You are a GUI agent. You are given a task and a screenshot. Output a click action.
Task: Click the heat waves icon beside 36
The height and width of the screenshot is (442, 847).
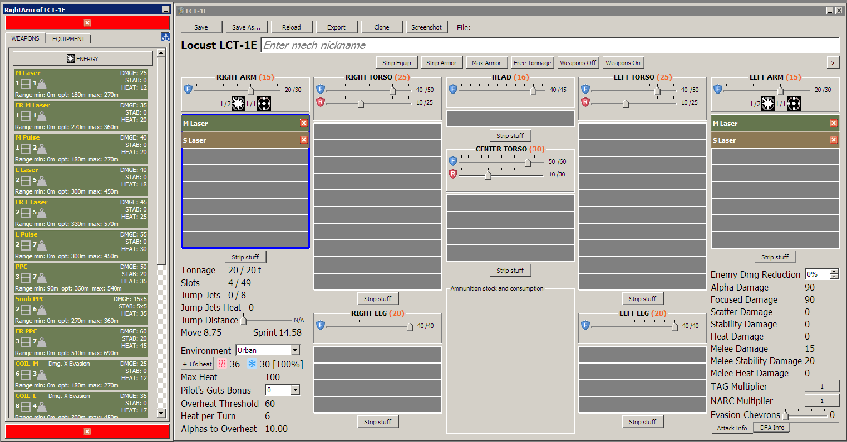[x=222, y=364]
